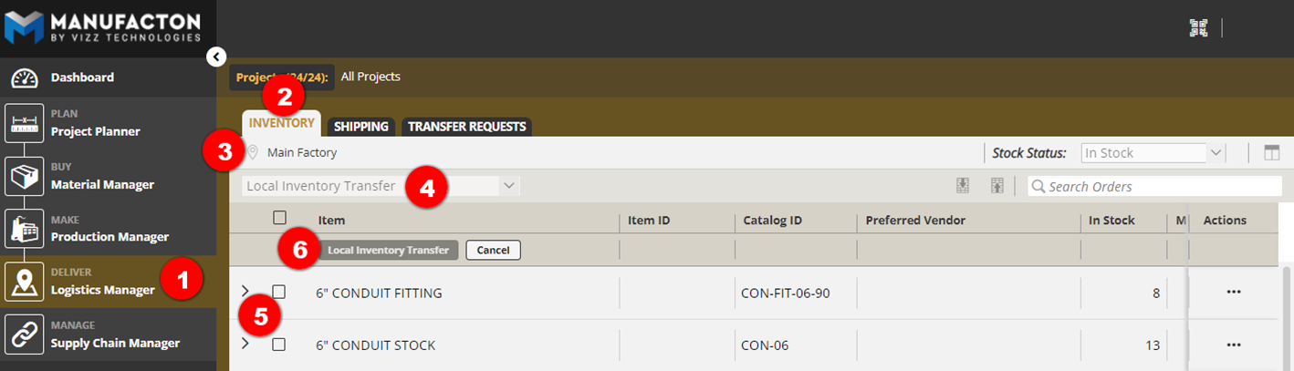Expand the 6" CONDUIT FITTING row

[x=245, y=291]
